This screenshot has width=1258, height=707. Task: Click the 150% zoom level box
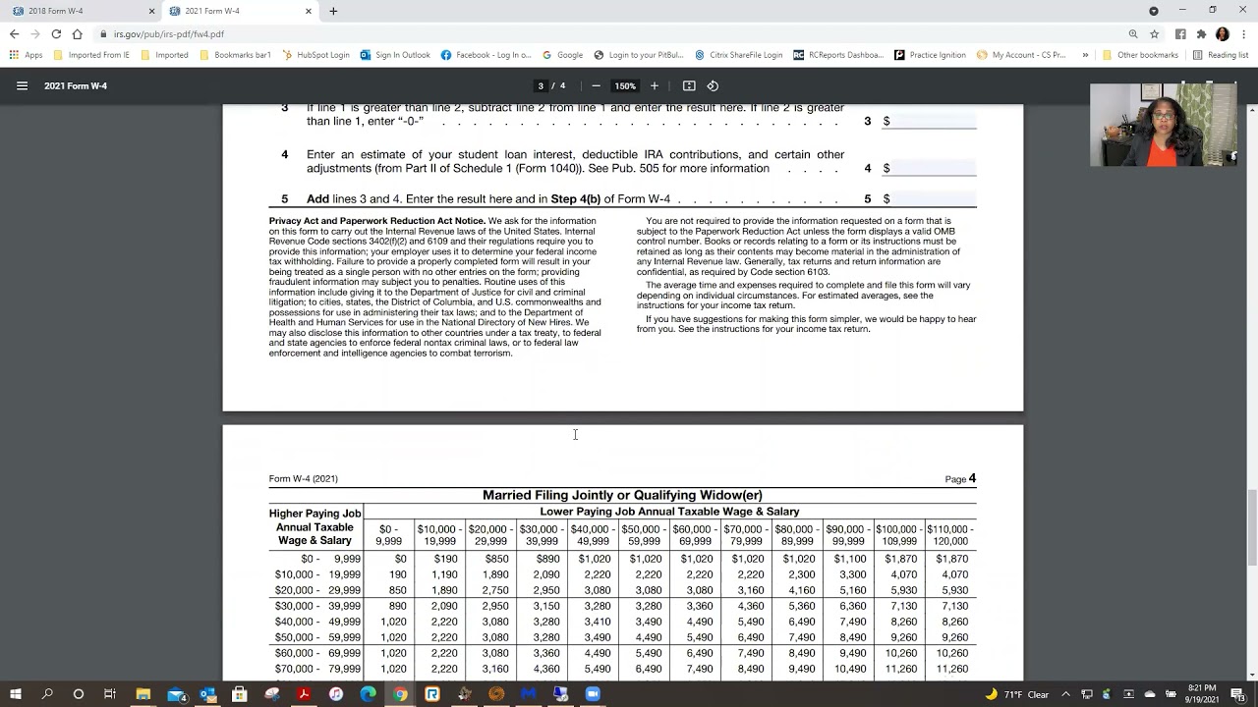pyautogui.click(x=625, y=85)
